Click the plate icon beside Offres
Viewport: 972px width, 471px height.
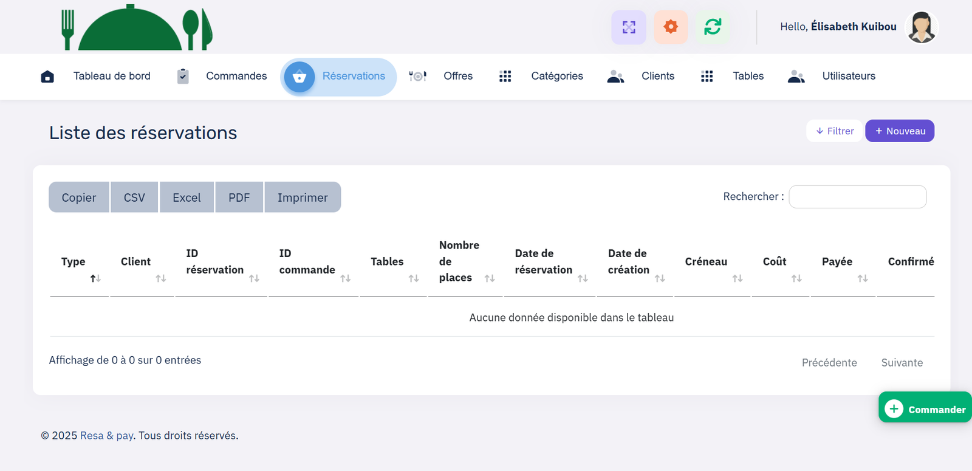(417, 76)
